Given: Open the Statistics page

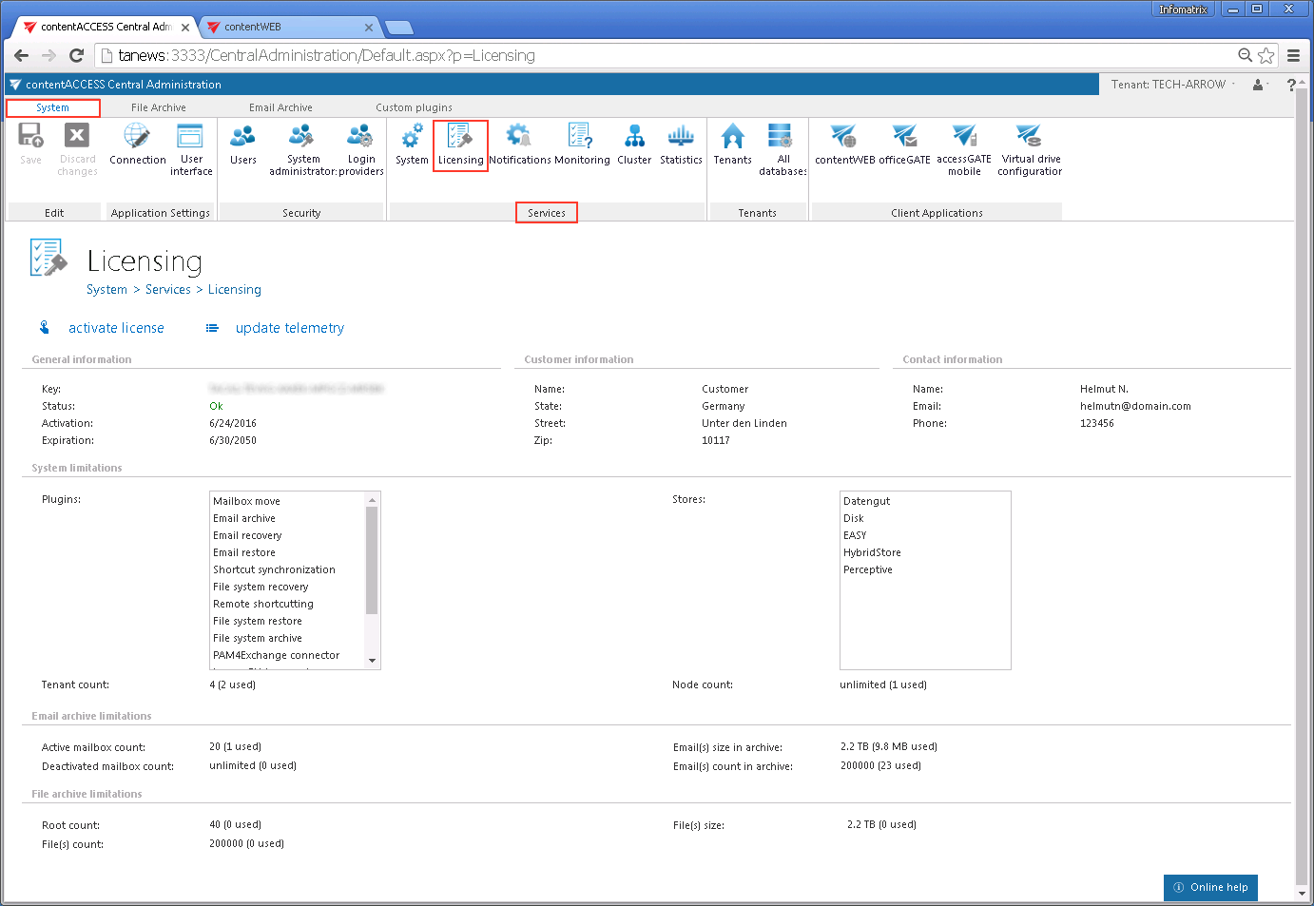Looking at the screenshot, I should (x=681, y=144).
